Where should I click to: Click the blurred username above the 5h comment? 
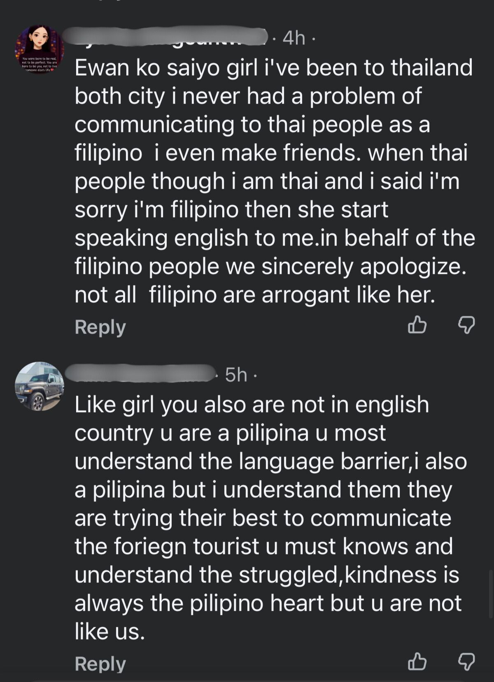(140, 373)
